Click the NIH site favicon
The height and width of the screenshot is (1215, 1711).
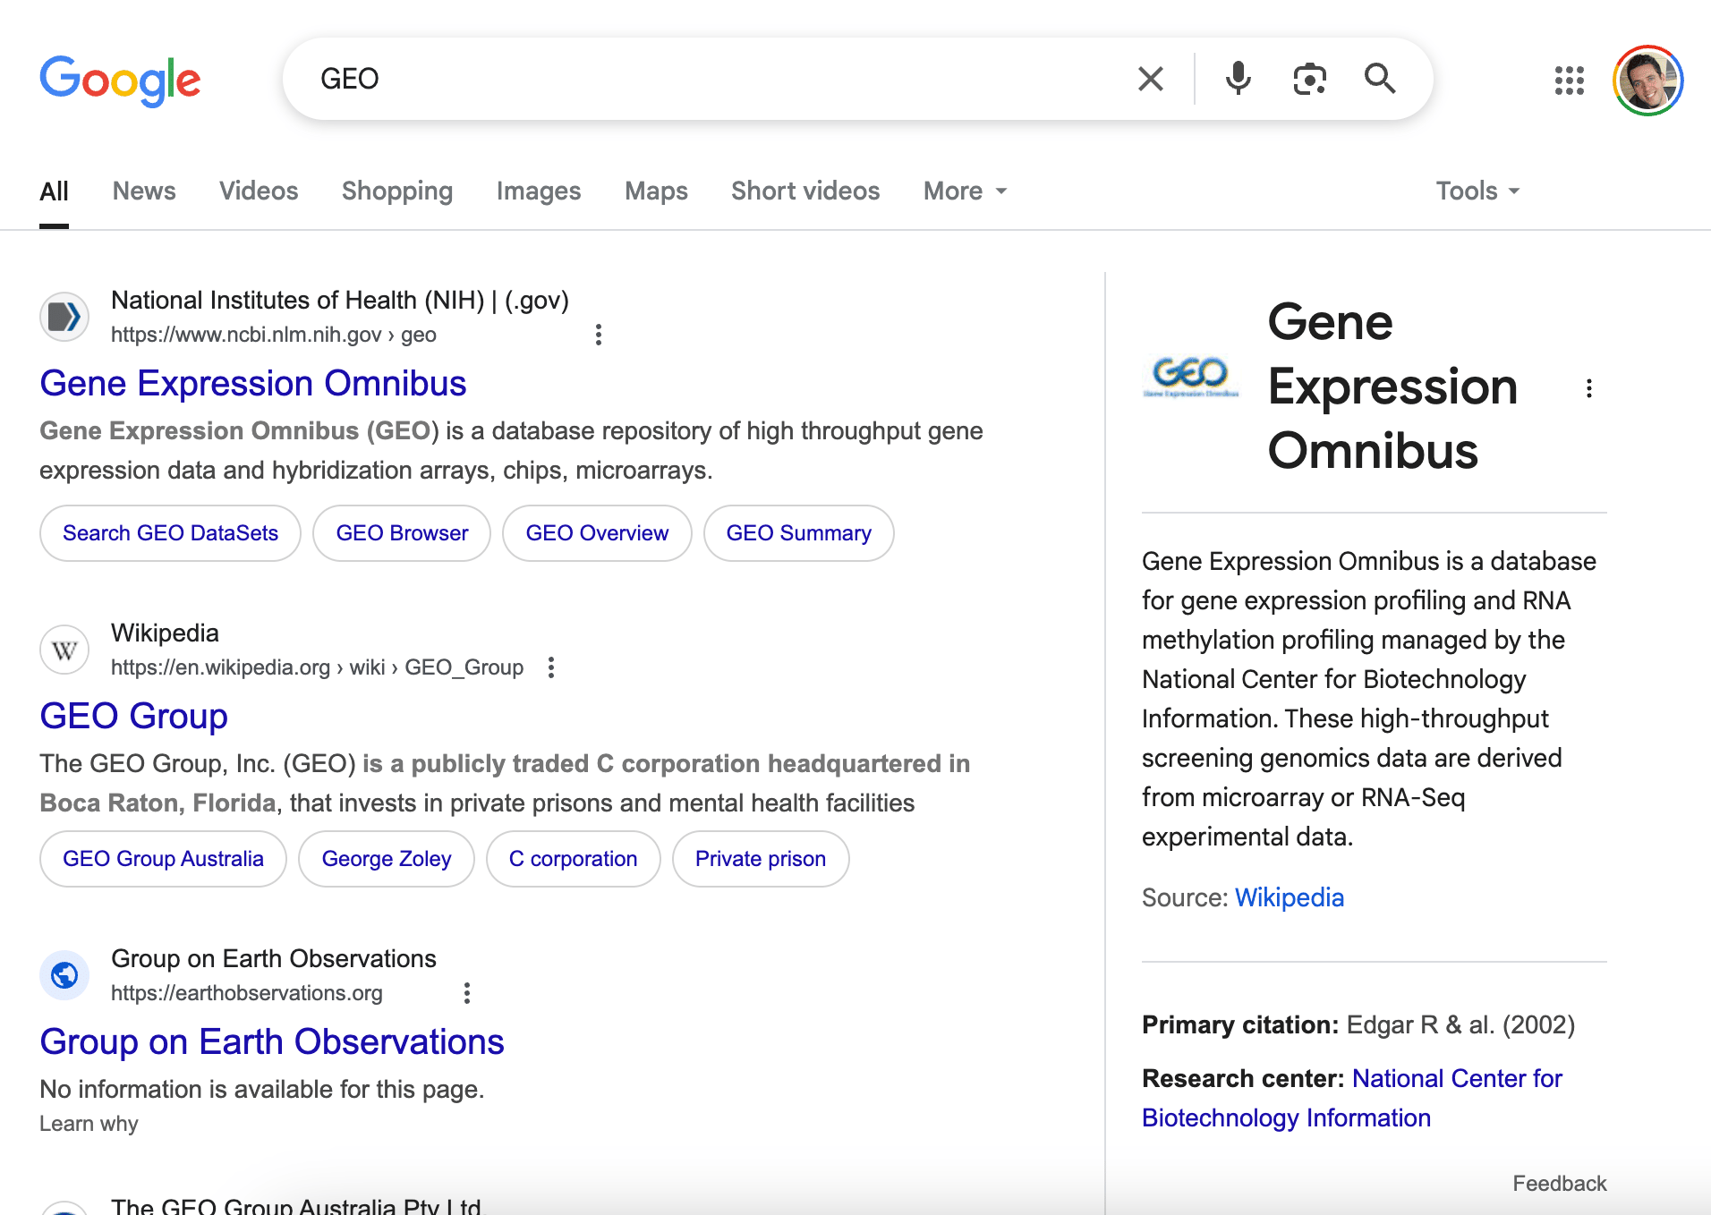[64, 317]
